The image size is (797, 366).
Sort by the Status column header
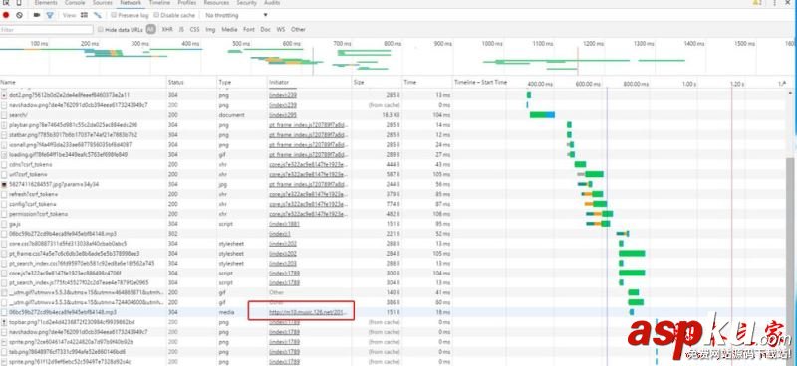point(192,82)
